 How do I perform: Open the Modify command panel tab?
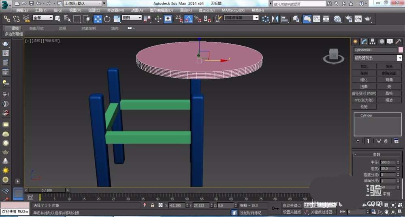tap(364, 41)
